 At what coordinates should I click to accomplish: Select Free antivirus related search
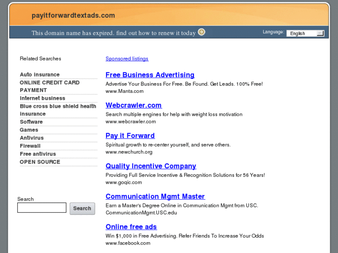38,154
